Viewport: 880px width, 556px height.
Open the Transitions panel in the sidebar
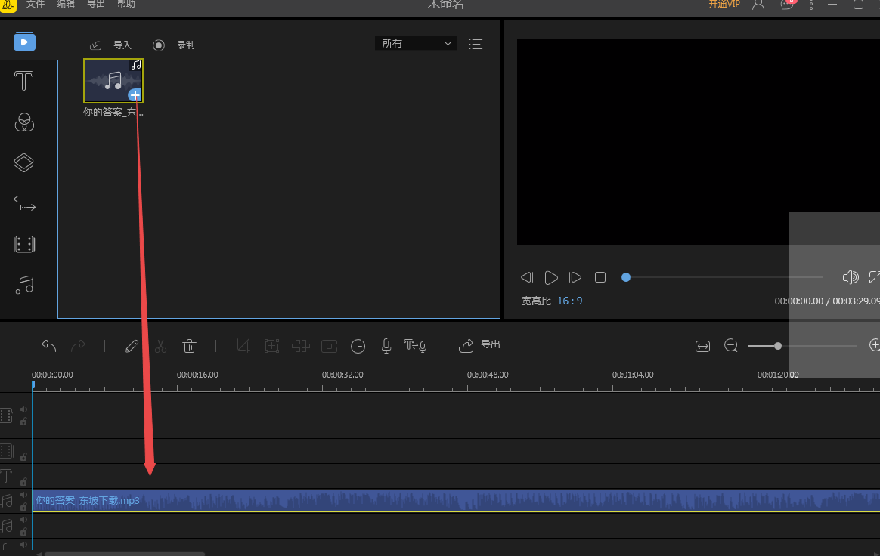point(24,203)
